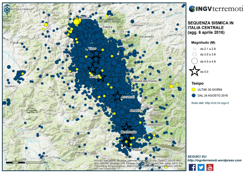Click the Arquata del Tronto label
This screenshot has width=246, height=174.
tap(144, 81)
